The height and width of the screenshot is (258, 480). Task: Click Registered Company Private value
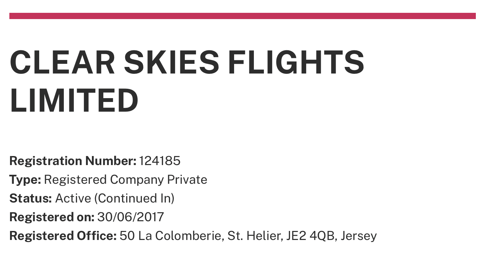pyautogui.click(x=126, y=180)
